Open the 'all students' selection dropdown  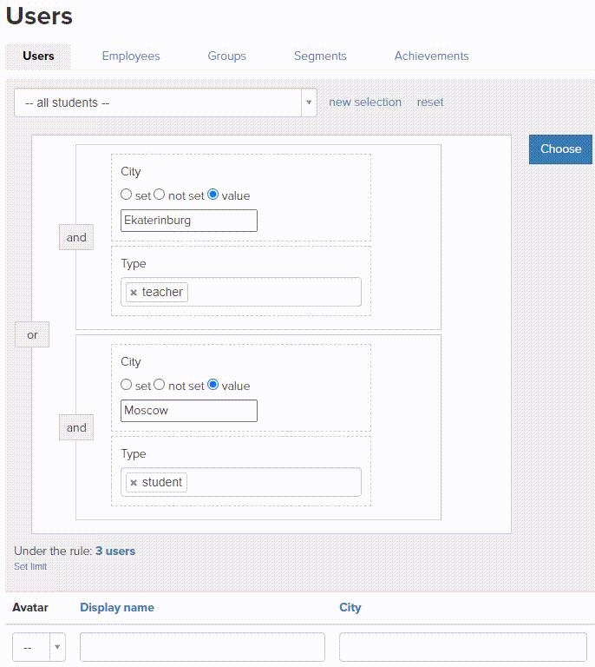click(165, 102)
